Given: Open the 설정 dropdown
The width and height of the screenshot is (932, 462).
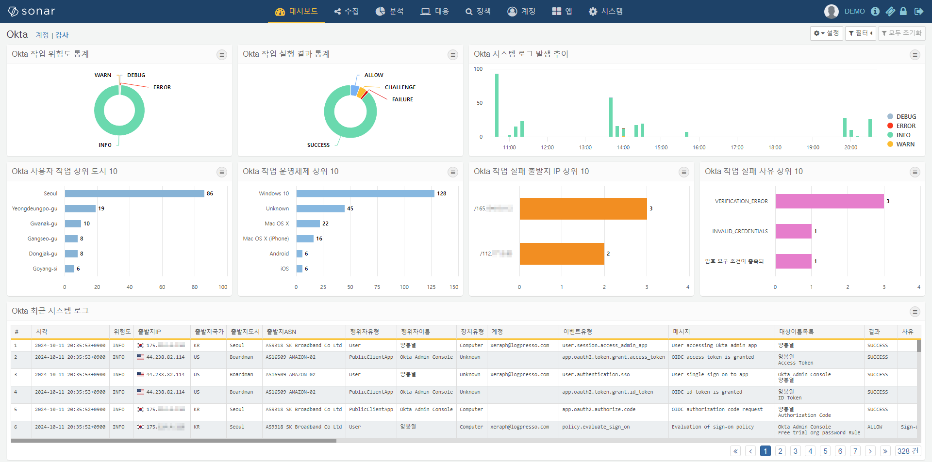Looking at the screenshot, I should pos(827,33).
